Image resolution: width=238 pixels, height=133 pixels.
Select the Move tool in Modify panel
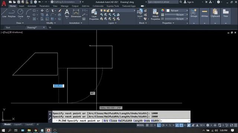click(42, 11)
